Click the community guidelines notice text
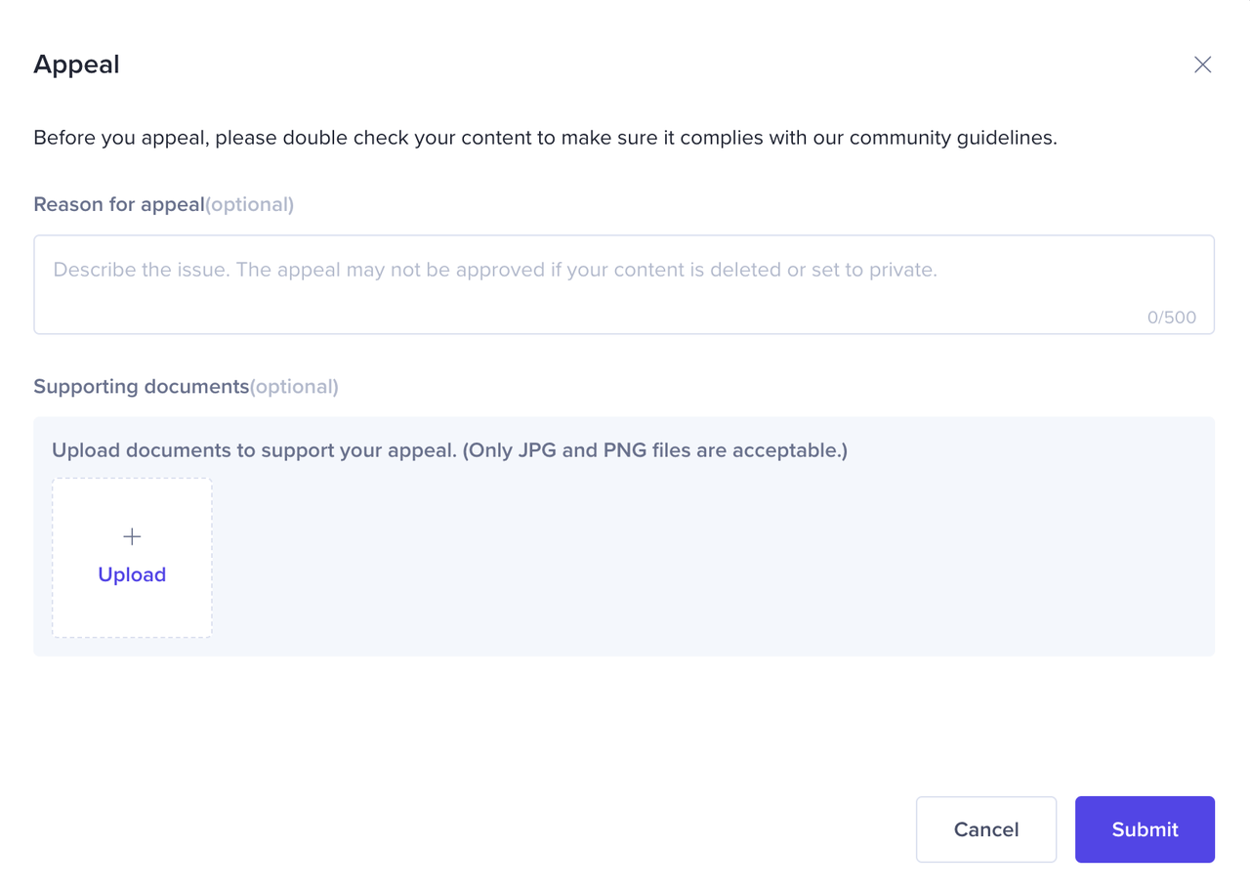The height and width of the screenshot is (891, 1250). [545, 138]
